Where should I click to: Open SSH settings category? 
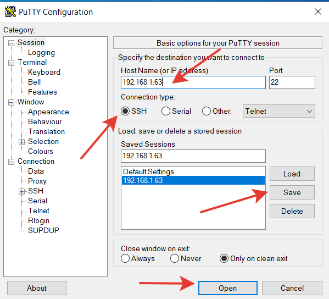(x=36, y=191)
